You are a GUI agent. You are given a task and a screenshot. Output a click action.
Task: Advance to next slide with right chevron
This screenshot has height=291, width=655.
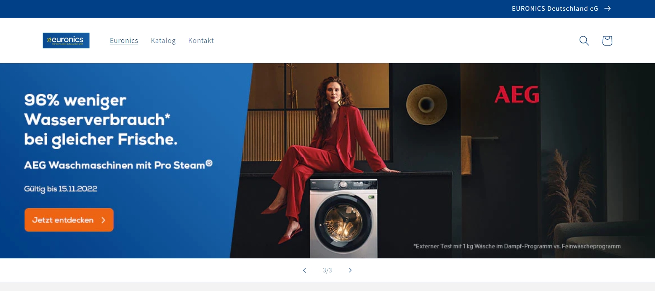(x=350, y=270)
